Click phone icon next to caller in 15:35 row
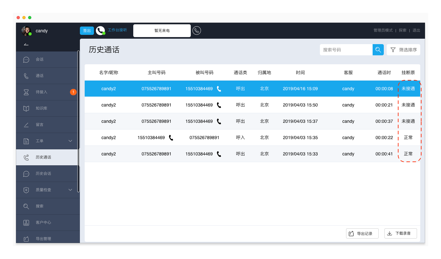The height and width of the screenshot is (259, 441). [x=171, y=137]
